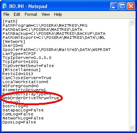Click the DatapacLog=False line
137x133 pixels.
tap(23, 110)
